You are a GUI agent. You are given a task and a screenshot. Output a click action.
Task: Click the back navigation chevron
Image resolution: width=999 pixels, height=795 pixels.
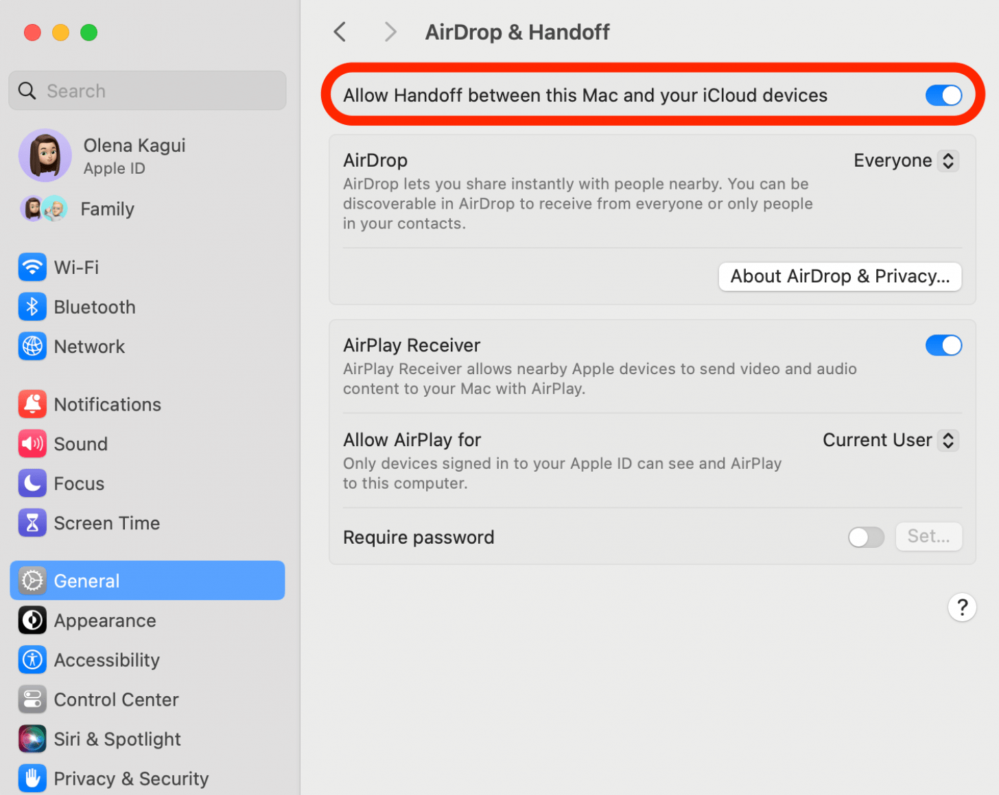click(x=339, y=32)
